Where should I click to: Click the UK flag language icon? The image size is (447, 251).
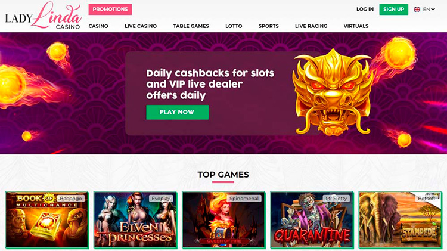coord(417,10)
